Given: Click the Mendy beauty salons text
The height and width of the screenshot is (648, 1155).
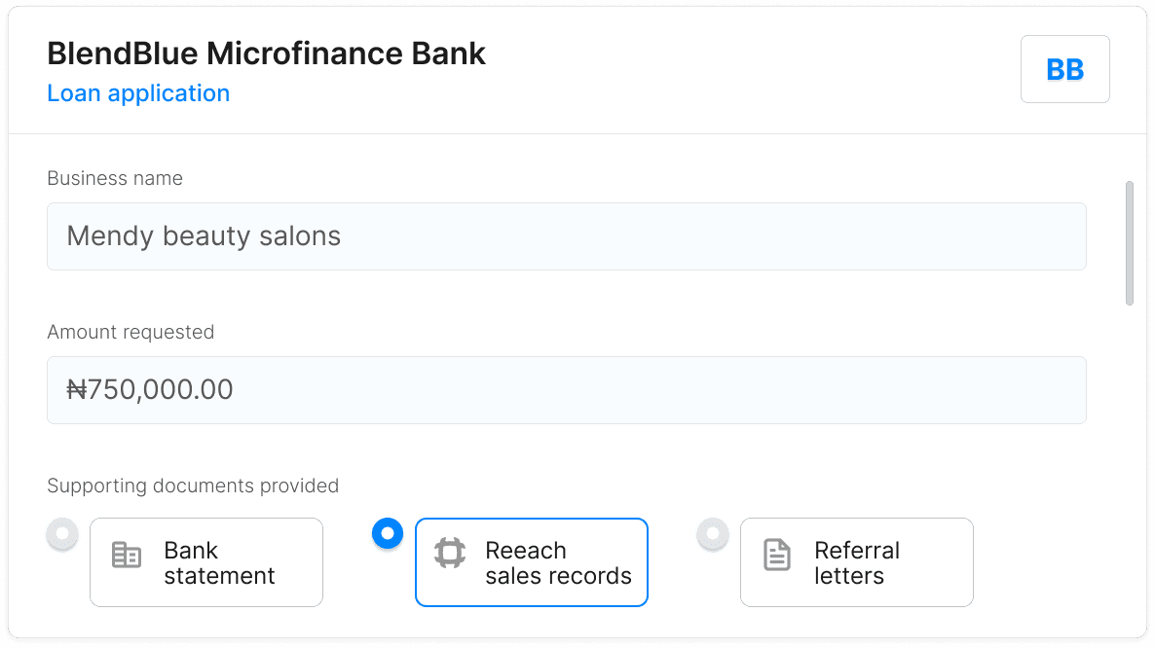Looking at the screenshot, I should point(203,235).
